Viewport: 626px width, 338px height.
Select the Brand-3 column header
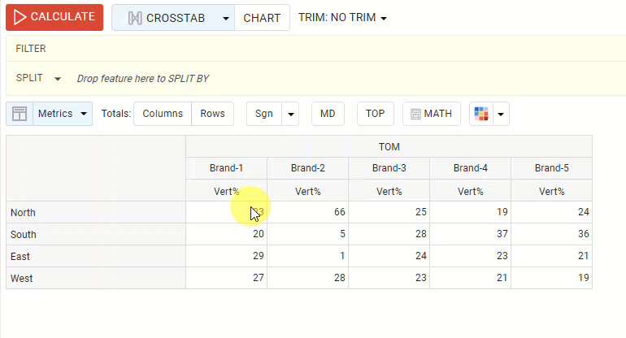[x=389, y=168]
